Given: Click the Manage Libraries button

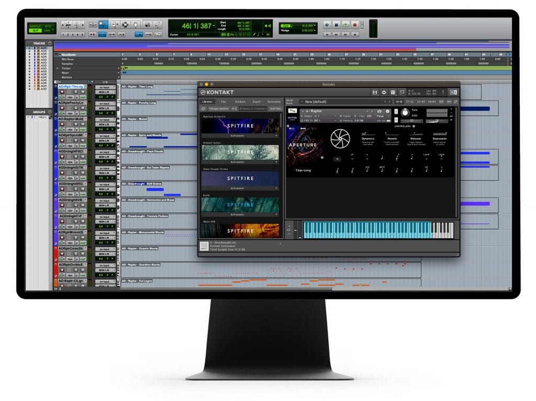Looking at the screenshot, I should click(219, 108).
